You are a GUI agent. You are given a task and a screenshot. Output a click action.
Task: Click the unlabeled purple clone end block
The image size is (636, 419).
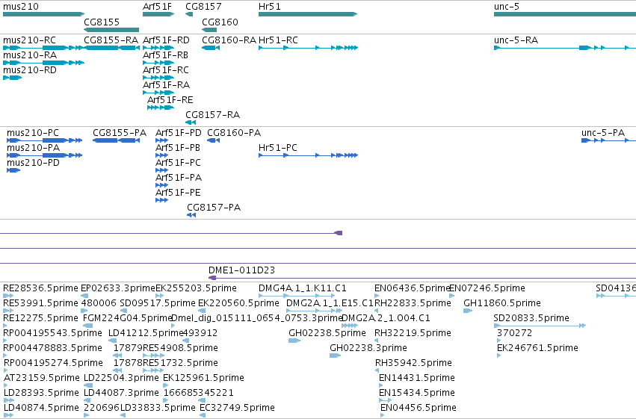[339, 233]
